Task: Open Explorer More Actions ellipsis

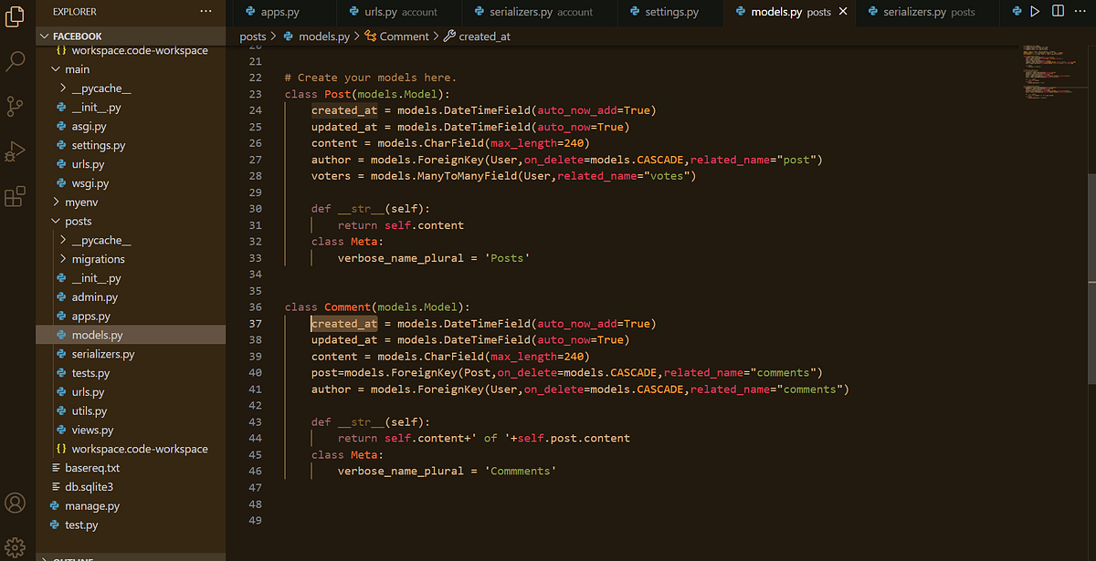Action: pyautogui.click(x=205, y=11)
